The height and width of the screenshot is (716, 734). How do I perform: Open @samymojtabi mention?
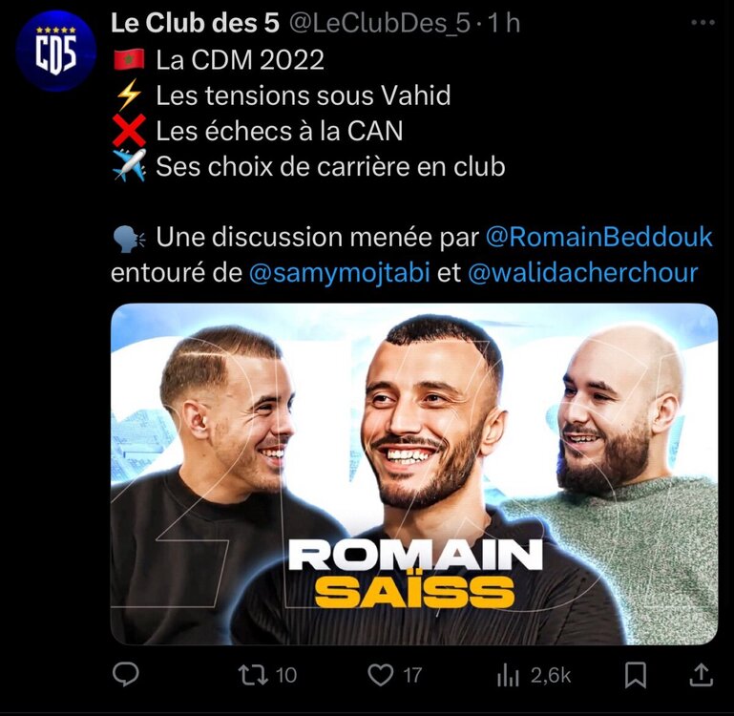coord(340,272)
